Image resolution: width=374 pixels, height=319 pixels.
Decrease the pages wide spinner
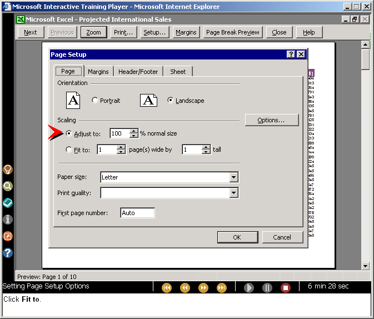tap(121, 152)
